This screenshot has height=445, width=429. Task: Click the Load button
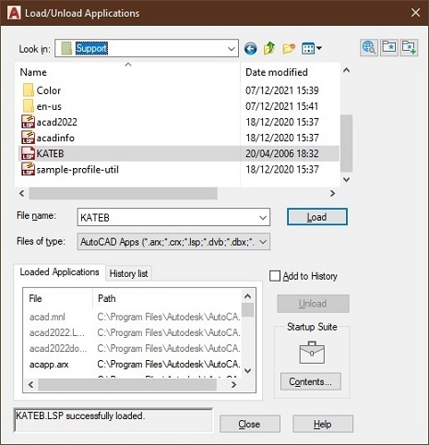tap(317, 217)
